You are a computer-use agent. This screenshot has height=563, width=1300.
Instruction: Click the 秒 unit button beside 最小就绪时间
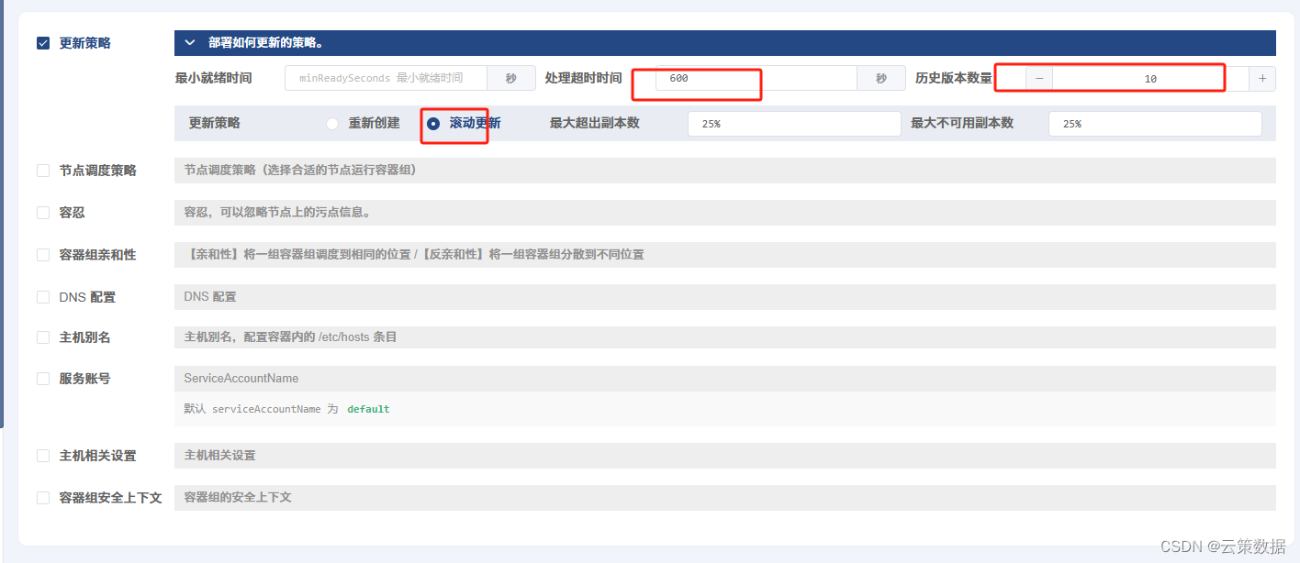511,78
